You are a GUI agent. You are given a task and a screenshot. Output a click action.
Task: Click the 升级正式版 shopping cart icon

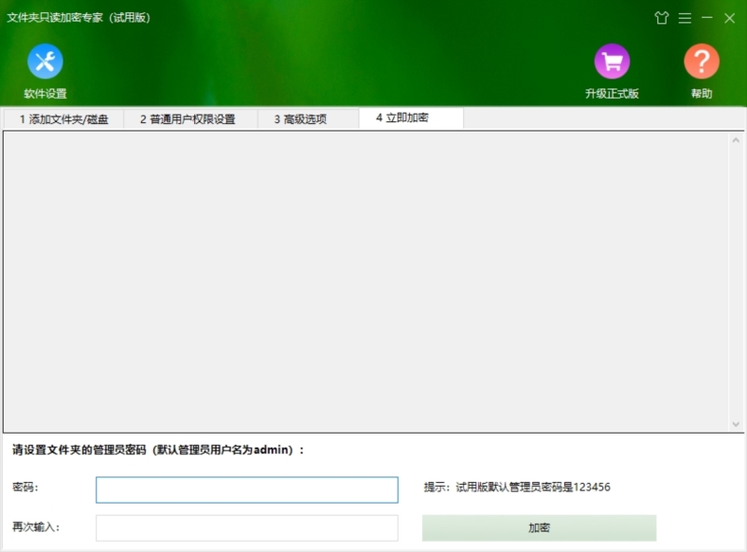[613, 62]
